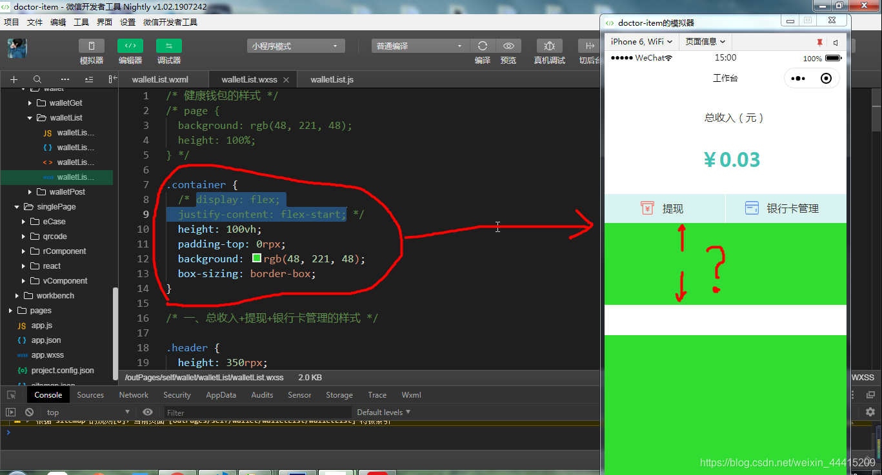Switch to the Network devtools tab
Screen dimensions: 882x475
click(134, 395)
